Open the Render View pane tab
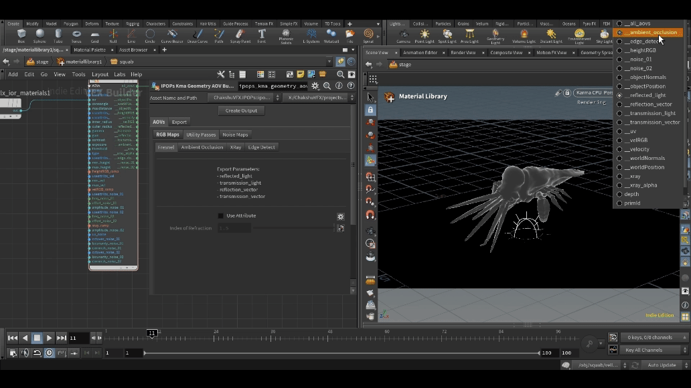 point(463,53)
